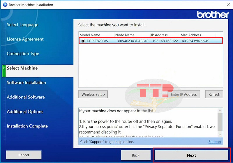Click the 'Turn the power to the router' line
The image size is (233, 163).
click(x=126, y=121)
